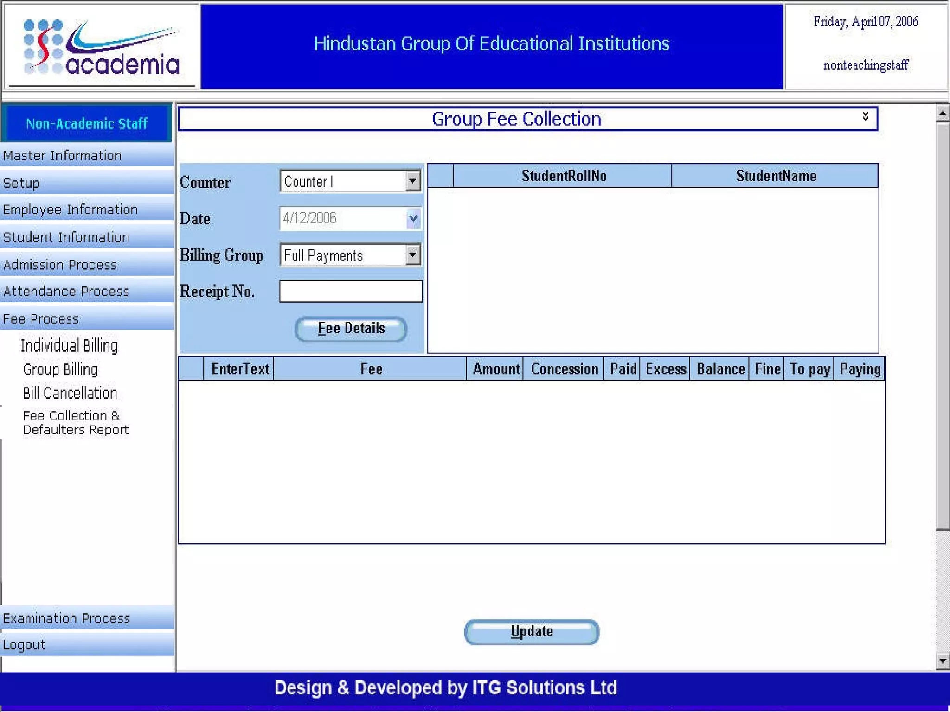Open the Date picker dropdown arrow
The width and height of the screenshot is (950, 712).
[413, 218]
